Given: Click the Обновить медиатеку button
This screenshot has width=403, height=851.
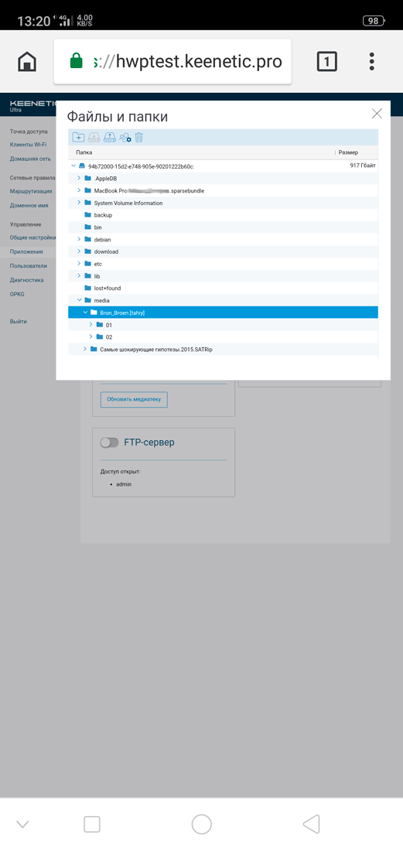Looking at the screenshot, I should click(x=134, y=399).
